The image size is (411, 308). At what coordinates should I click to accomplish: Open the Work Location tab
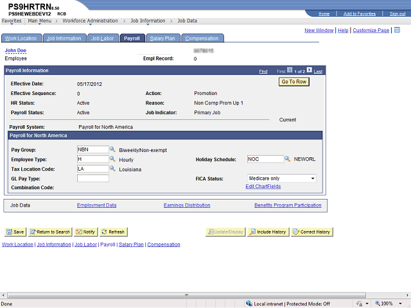(x=22, y=38)
